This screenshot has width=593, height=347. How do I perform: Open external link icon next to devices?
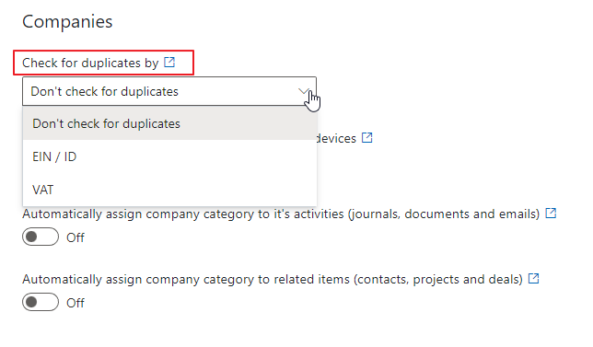pyautogui.click(x=366, y=137)
